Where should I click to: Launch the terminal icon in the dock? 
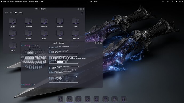(70, 99)
